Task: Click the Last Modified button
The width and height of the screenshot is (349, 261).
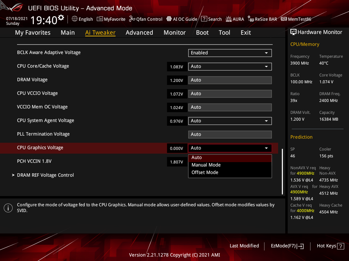Action: coord(244,246)
